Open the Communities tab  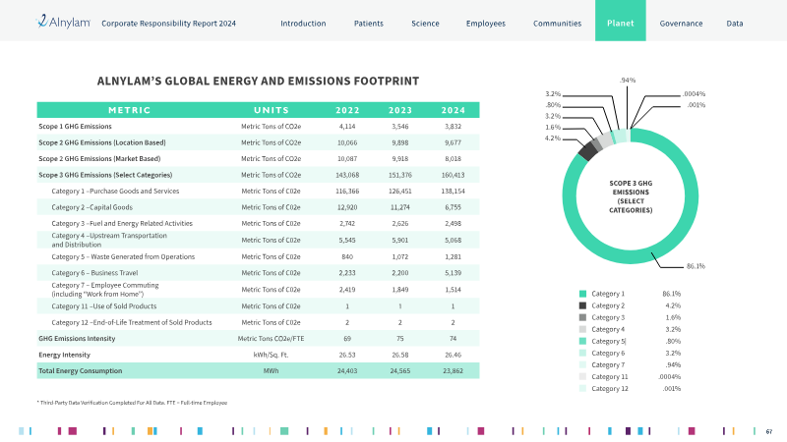pyautogui.click(x=557, y=23)
